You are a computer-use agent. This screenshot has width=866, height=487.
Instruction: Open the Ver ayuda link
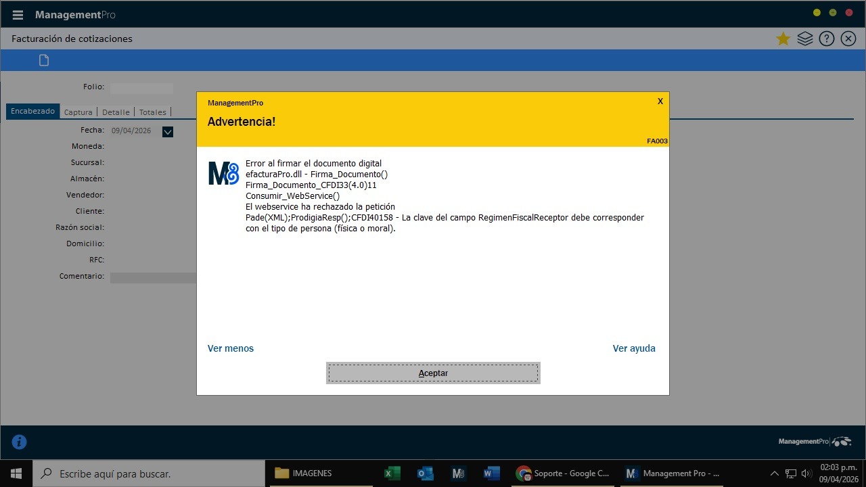pyautogui.click(x=634, y=348)
